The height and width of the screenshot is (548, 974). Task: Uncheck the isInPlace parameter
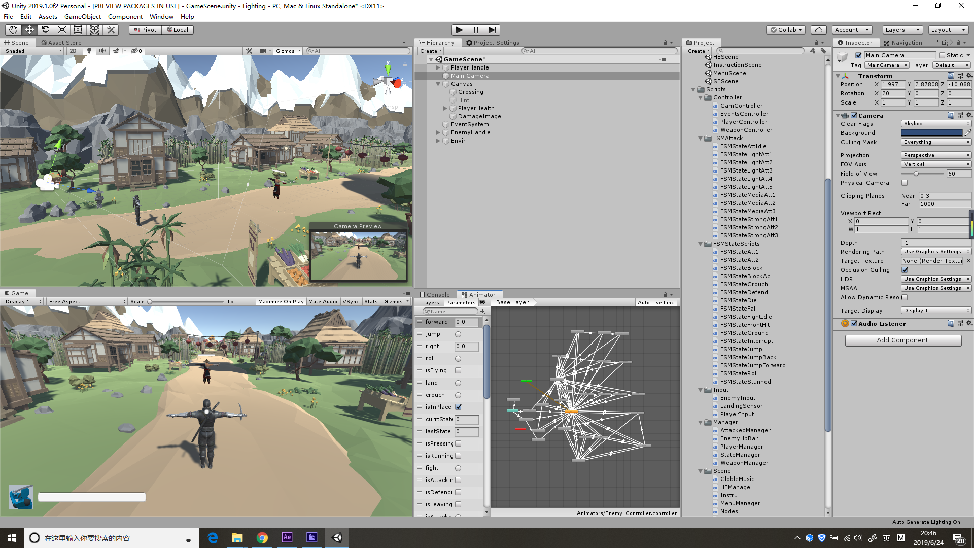458,407
